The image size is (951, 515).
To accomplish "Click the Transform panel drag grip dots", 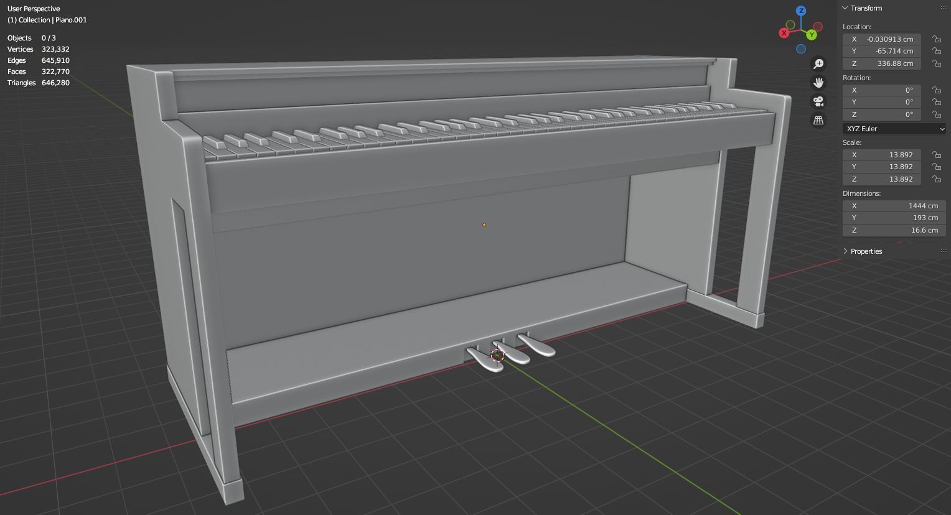I will coord(944,8).
